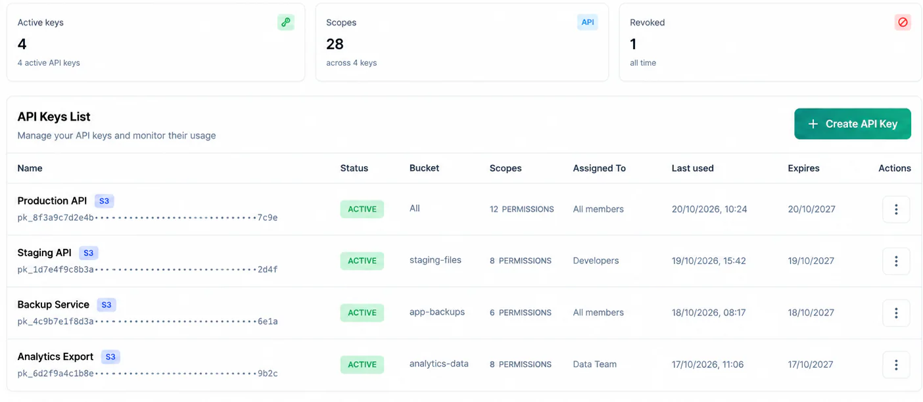Select the Backup Service key name
923x402 pixels.
click(53, 305)
